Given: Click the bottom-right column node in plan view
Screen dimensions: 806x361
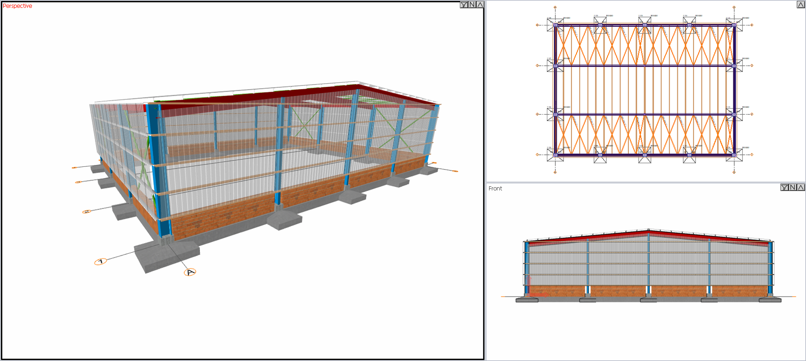Looking at the screenshot, I should (734, 155).
